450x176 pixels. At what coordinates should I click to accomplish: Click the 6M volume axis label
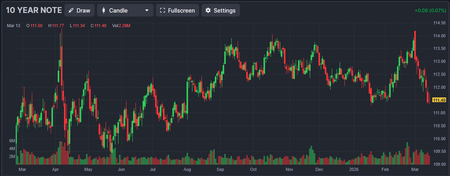12,141
